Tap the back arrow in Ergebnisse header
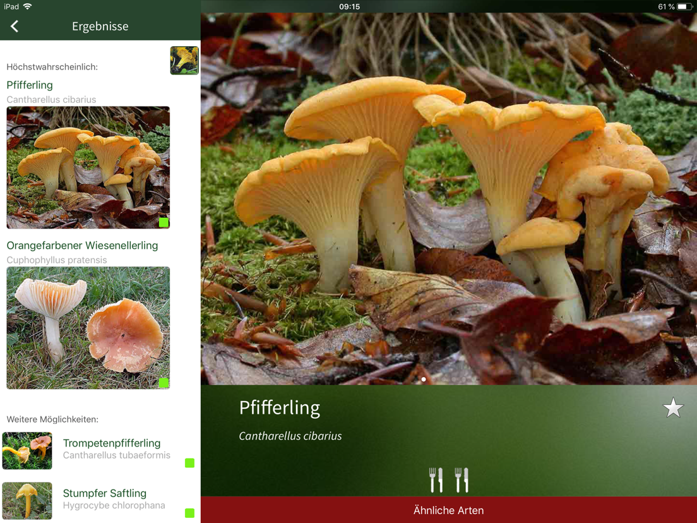 (x=15, y=27)
